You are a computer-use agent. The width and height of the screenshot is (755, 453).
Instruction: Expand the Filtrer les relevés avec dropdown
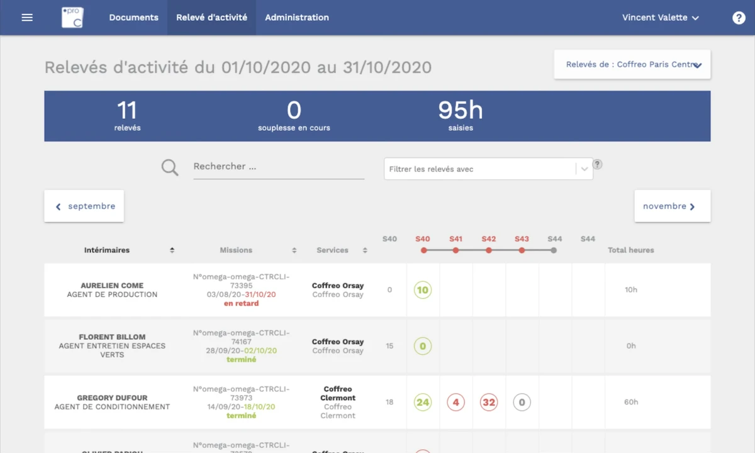(x=488, y=169)
